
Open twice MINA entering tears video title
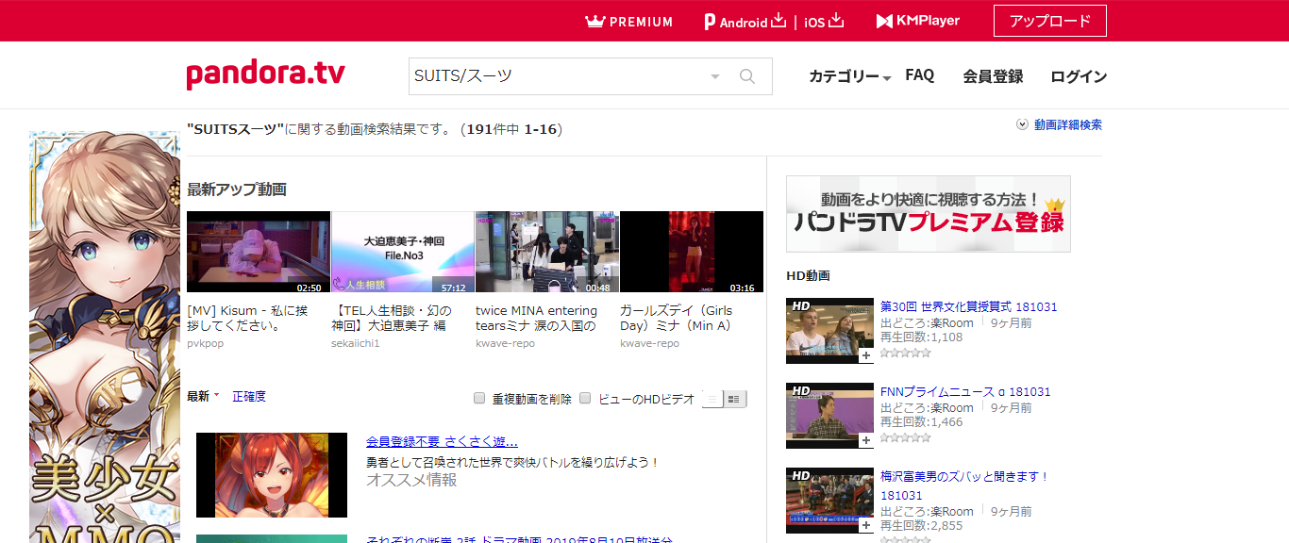[536, 319]
